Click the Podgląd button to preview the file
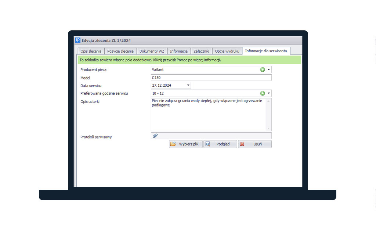This screenshot has width=376, height=229. pyautogui.click(x=220, y=144)
